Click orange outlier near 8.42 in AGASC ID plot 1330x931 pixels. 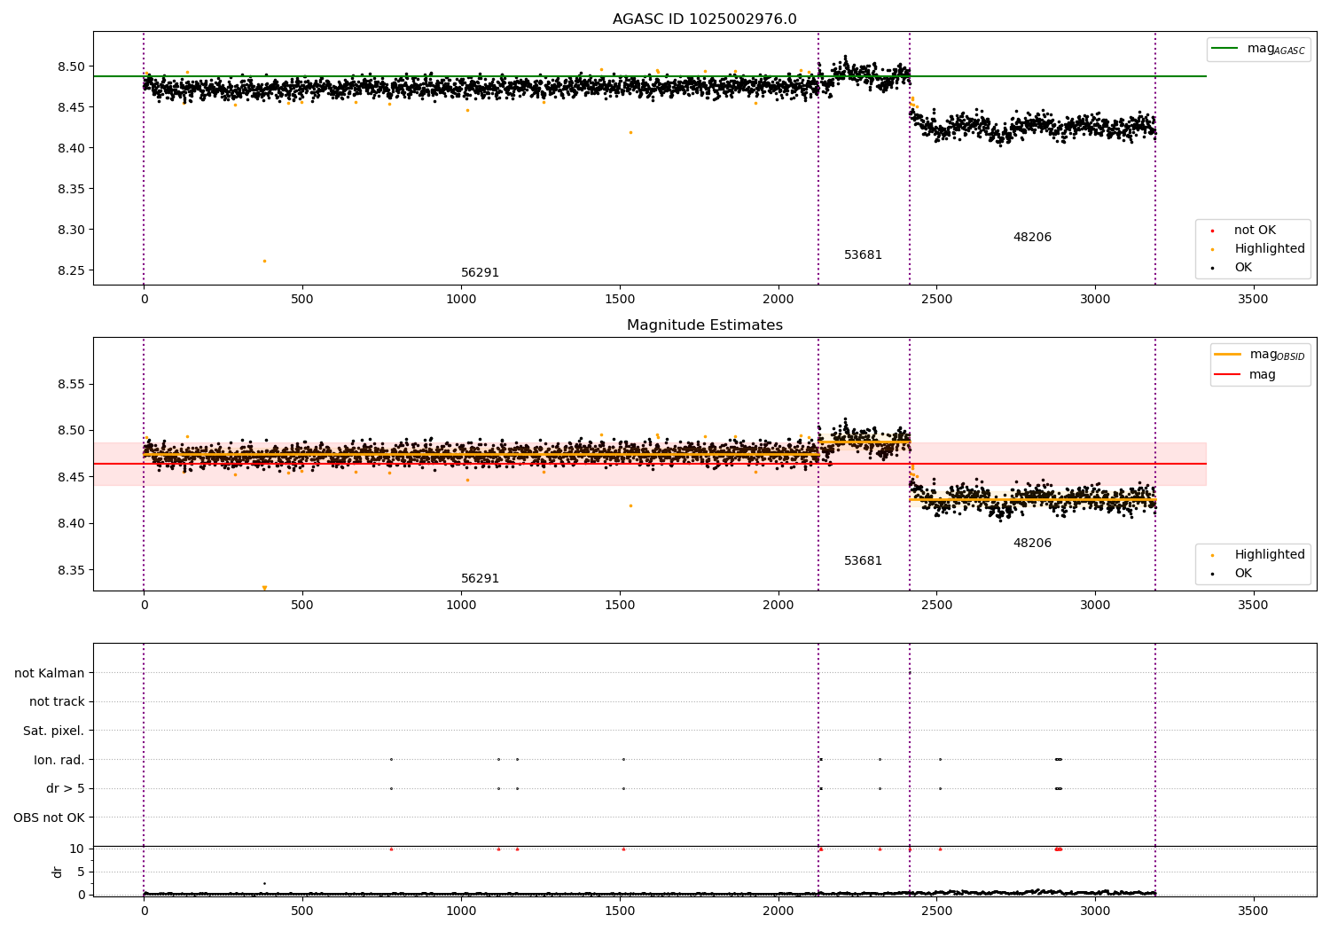point(630,132)
